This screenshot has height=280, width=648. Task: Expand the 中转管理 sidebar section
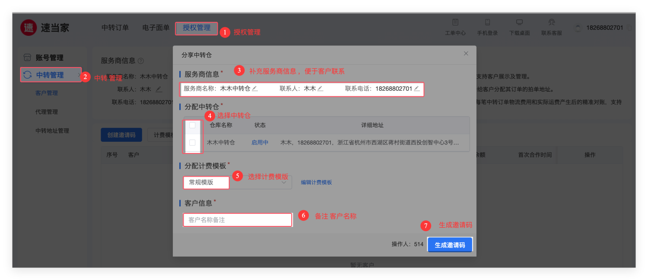click(50, 75)
